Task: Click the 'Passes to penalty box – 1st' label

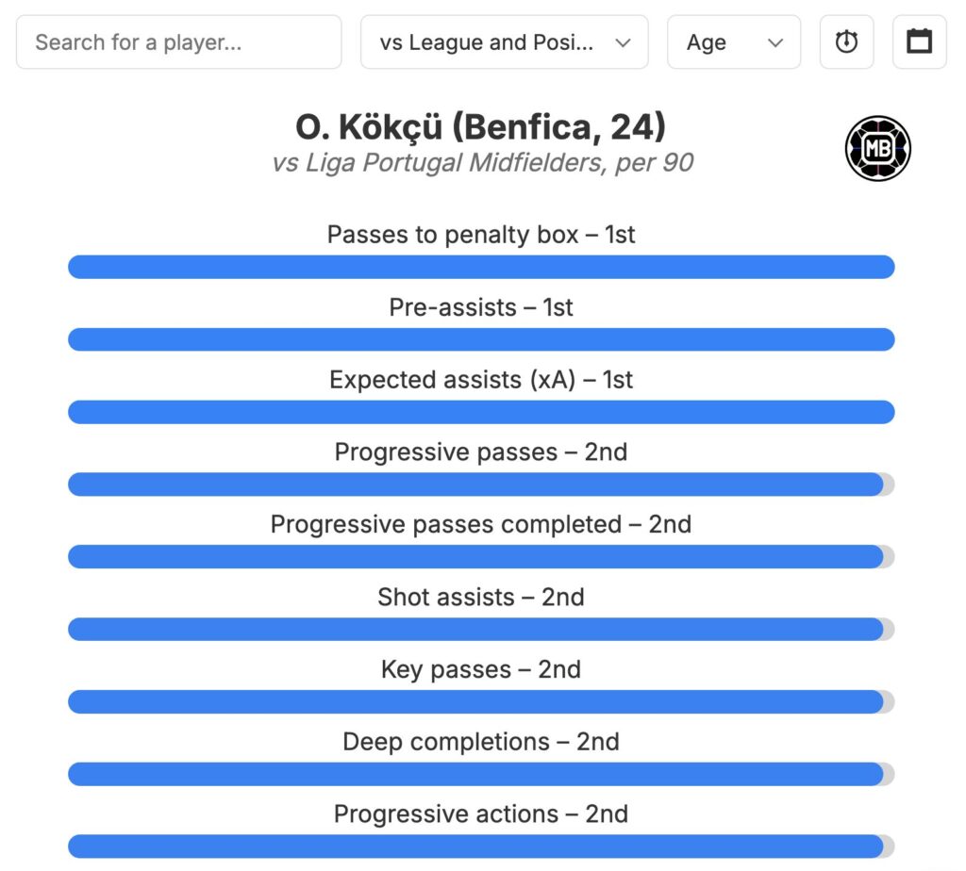Action: pos(481,235)
